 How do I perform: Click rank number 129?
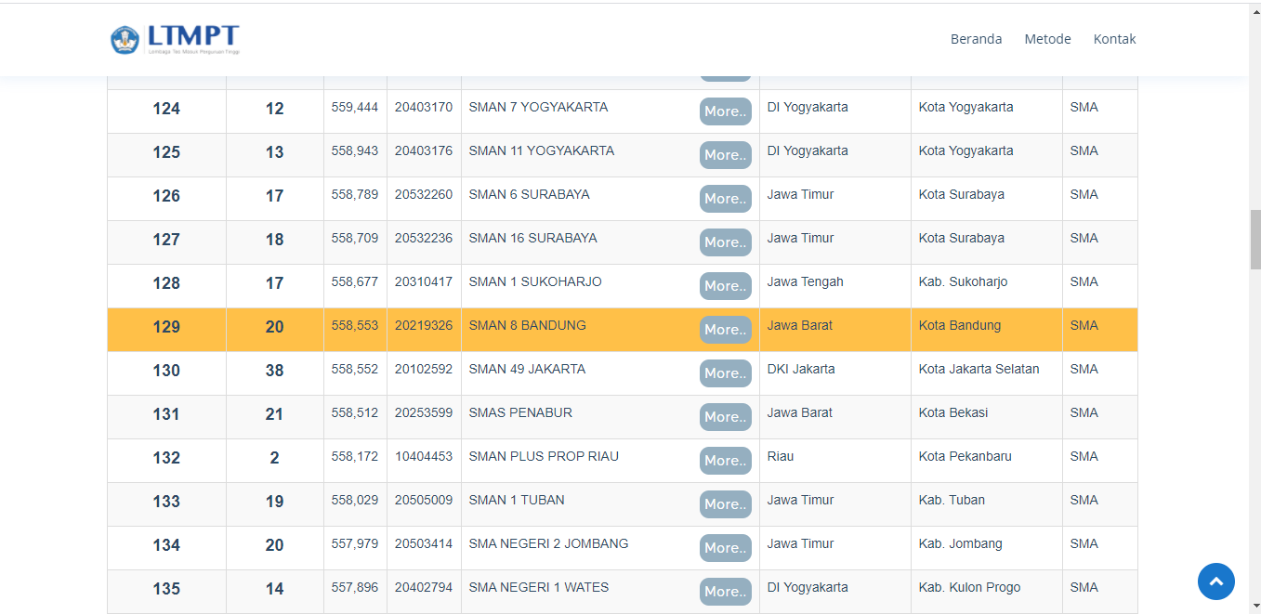pos(166,327)
